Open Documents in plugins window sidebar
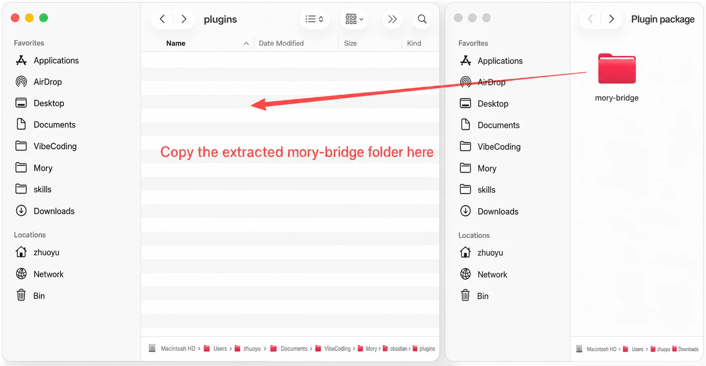The height and width of the screenshot is (366, 706). tap(45, 125)
